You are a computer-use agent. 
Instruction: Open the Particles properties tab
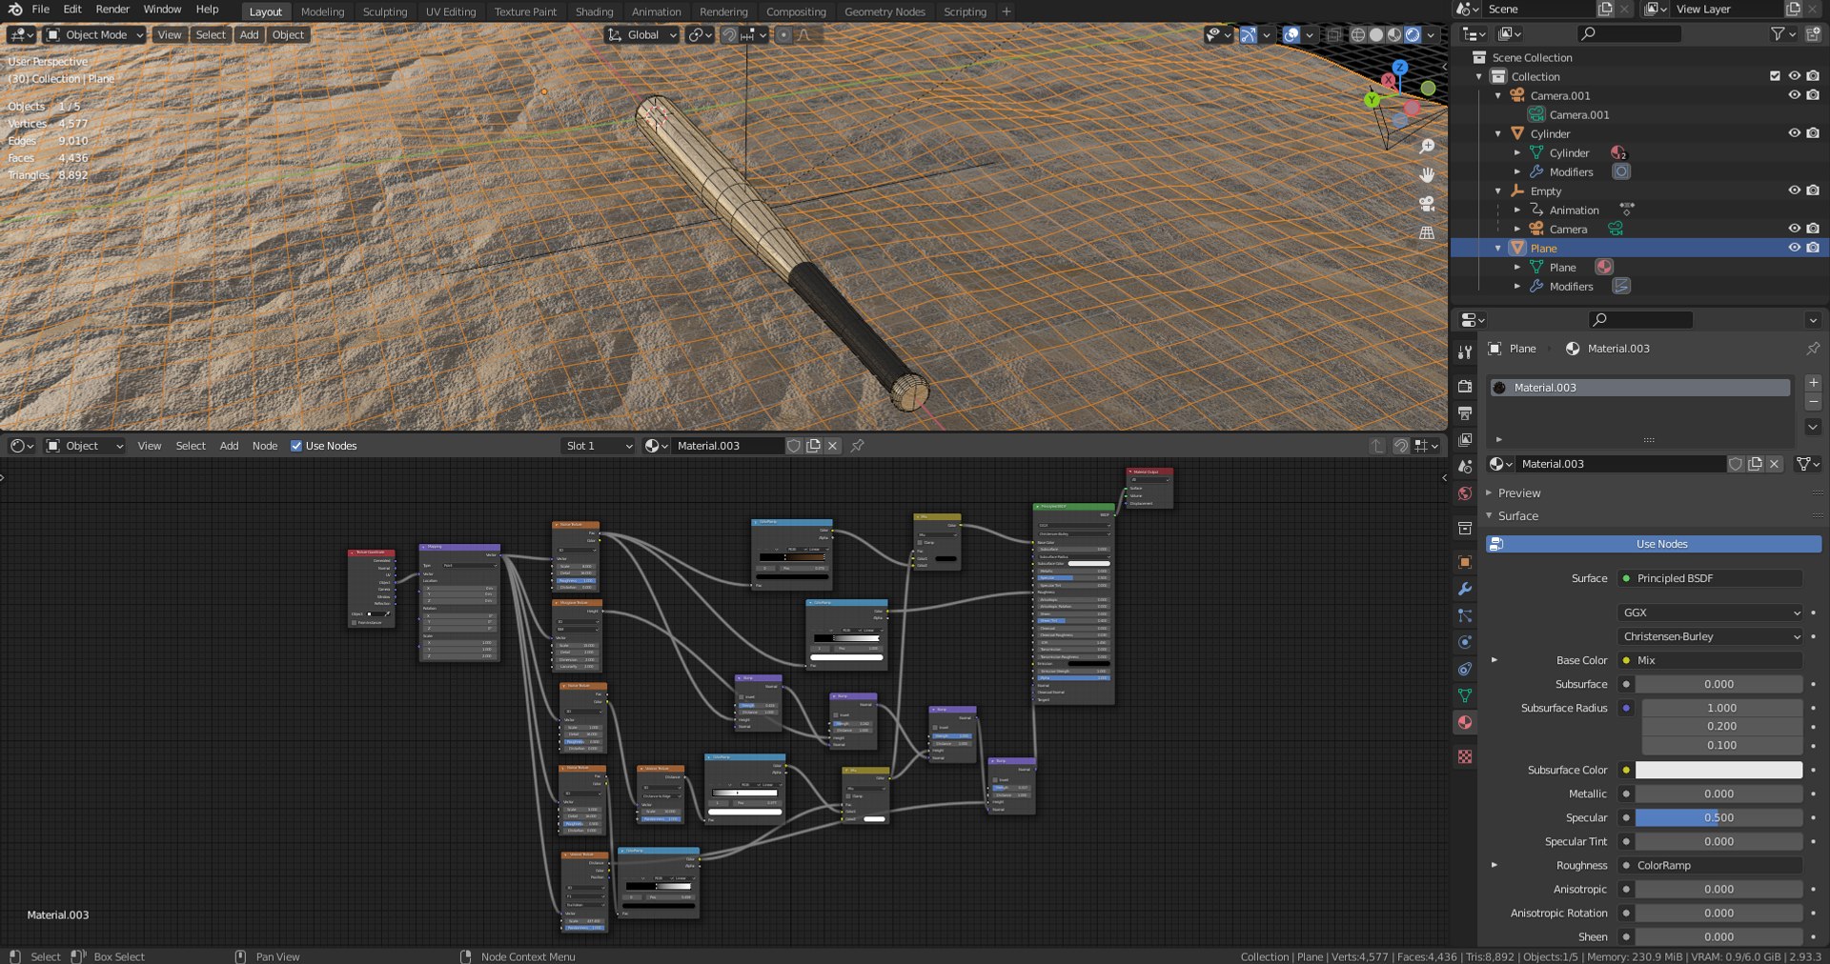point(1465,615)
